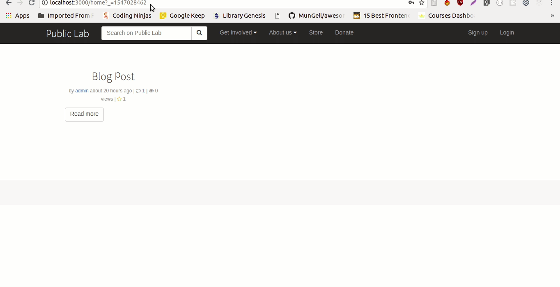
Task: Expand the Get Involved dropdown
Action: coord(238,32)
